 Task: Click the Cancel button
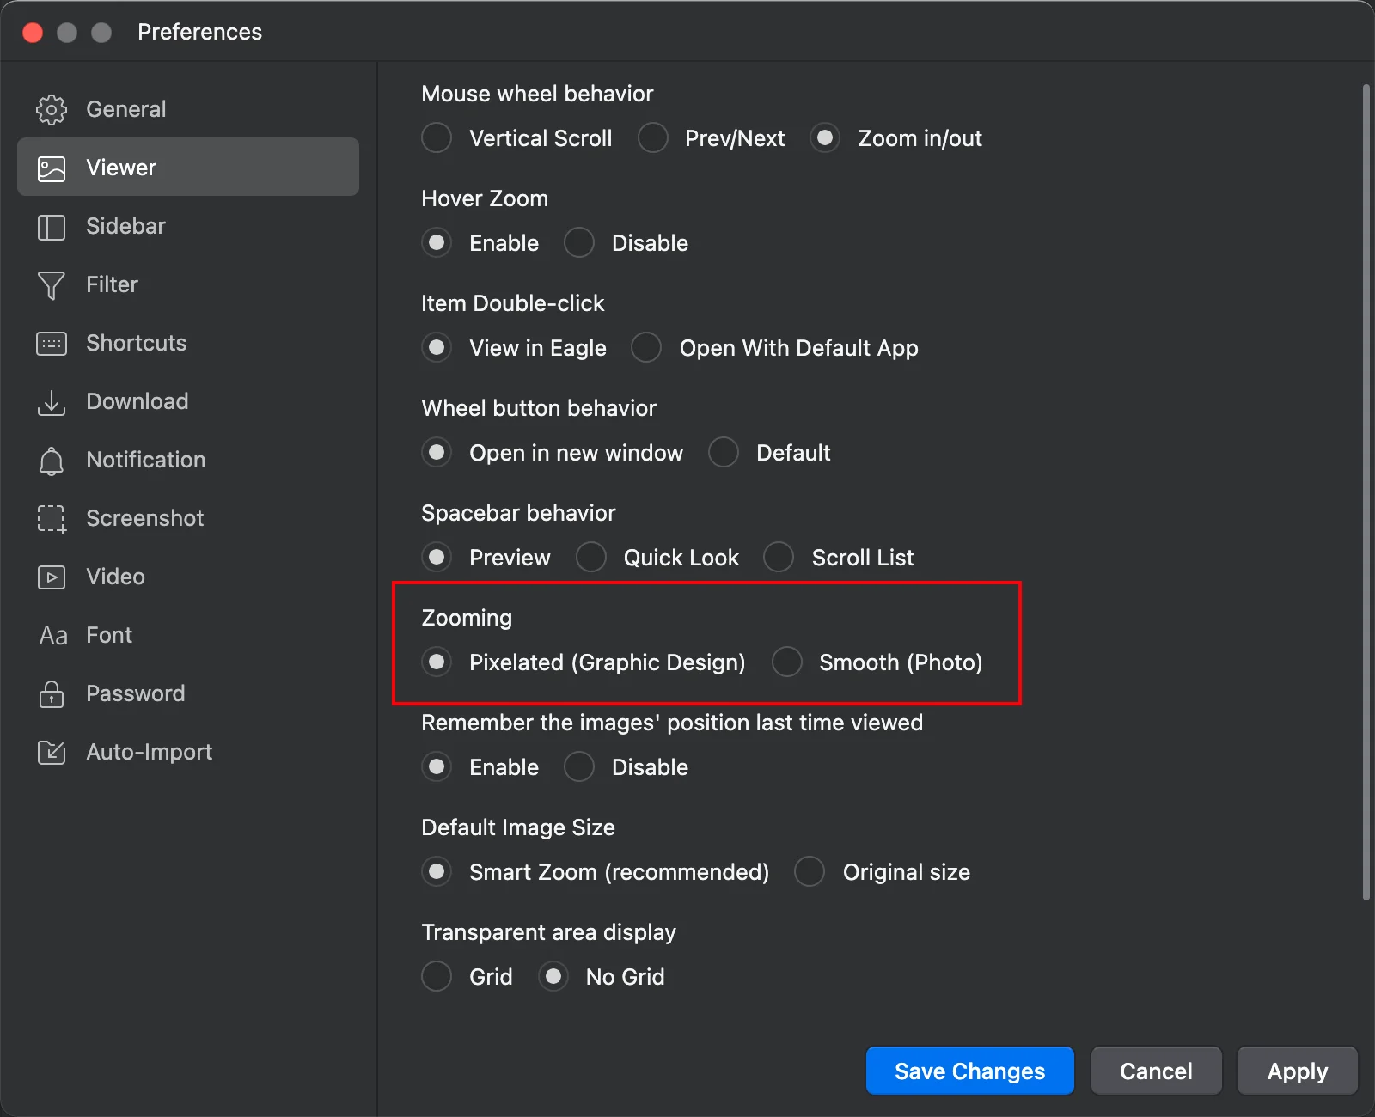pyautogui.click(x=1156, y=1071)
